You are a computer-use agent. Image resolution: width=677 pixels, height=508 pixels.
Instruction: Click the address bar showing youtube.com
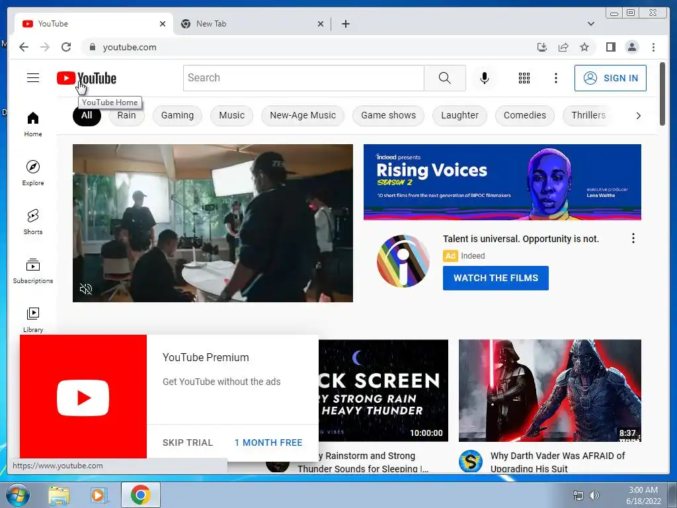pos(311,47)
